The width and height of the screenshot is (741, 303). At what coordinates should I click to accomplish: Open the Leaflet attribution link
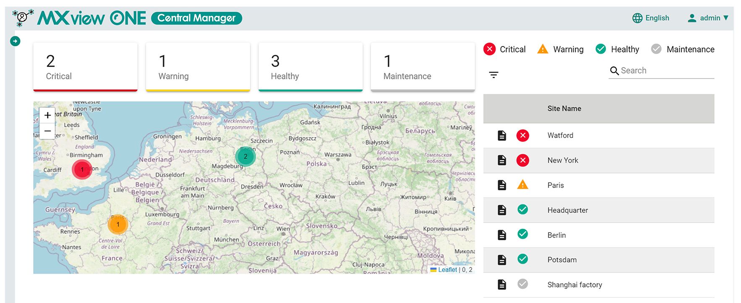click(447, 270)
